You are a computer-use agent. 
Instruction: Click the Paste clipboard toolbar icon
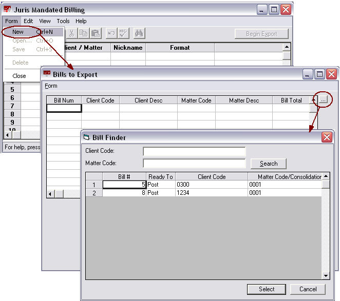[96, 33]
